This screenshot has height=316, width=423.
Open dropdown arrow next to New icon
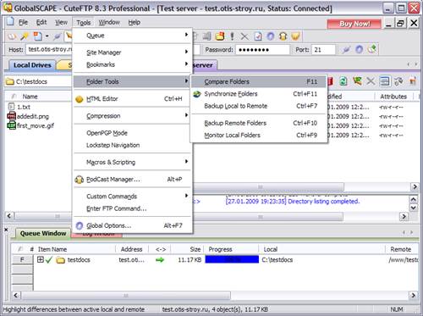point(47,36)
